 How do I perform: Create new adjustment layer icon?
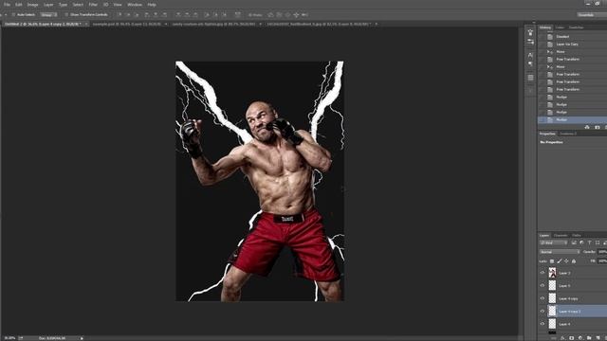[580, 338]
